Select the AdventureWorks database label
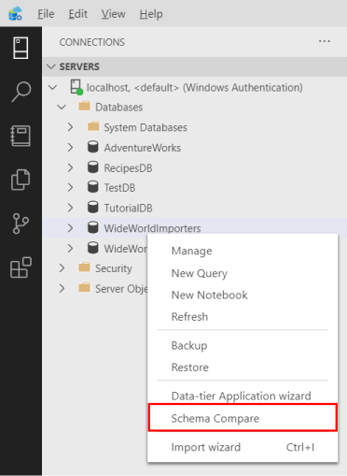This screenshot has width=347, height=476. [143, 148]
